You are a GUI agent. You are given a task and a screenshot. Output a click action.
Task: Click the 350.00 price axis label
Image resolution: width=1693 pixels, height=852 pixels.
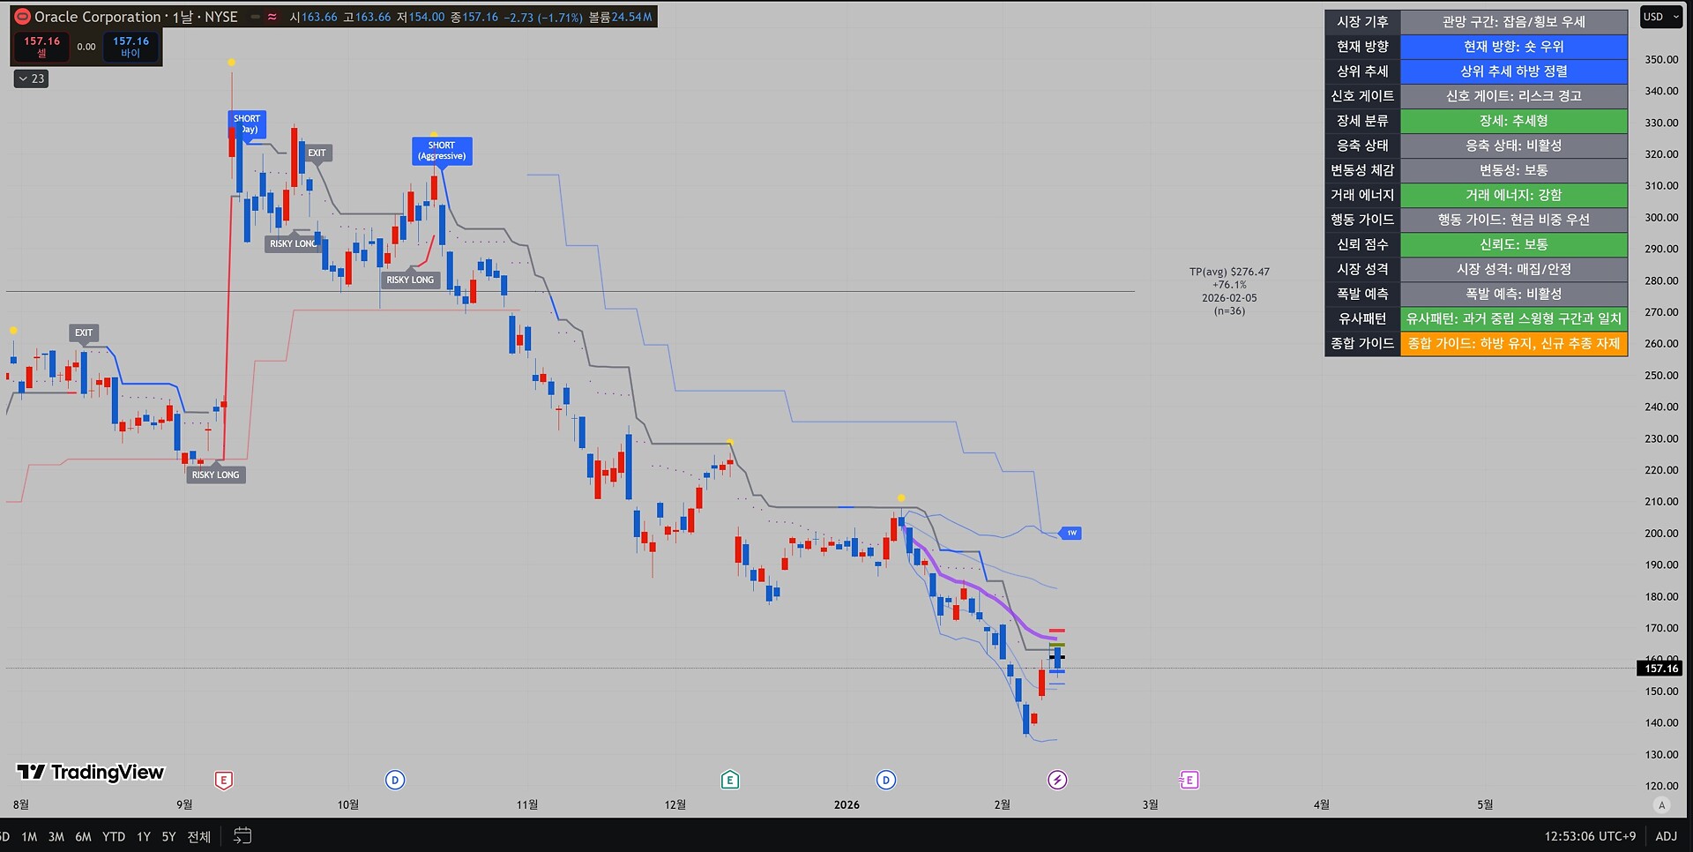click(1661, 60)
